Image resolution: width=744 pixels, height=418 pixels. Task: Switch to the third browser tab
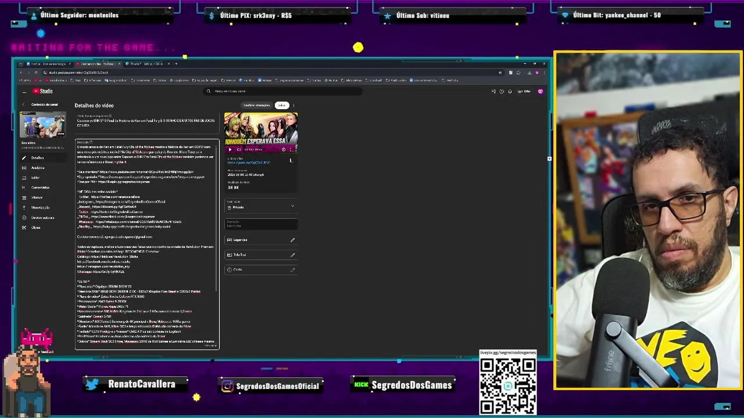coord(148,64)
